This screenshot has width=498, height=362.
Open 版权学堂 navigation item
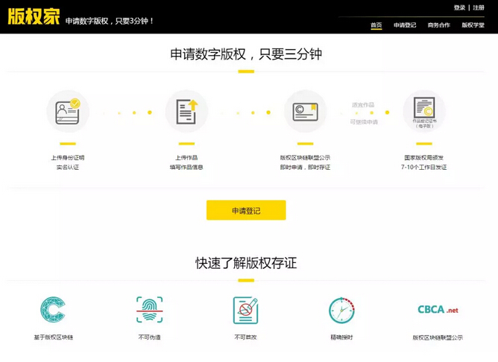click(473, 25)
